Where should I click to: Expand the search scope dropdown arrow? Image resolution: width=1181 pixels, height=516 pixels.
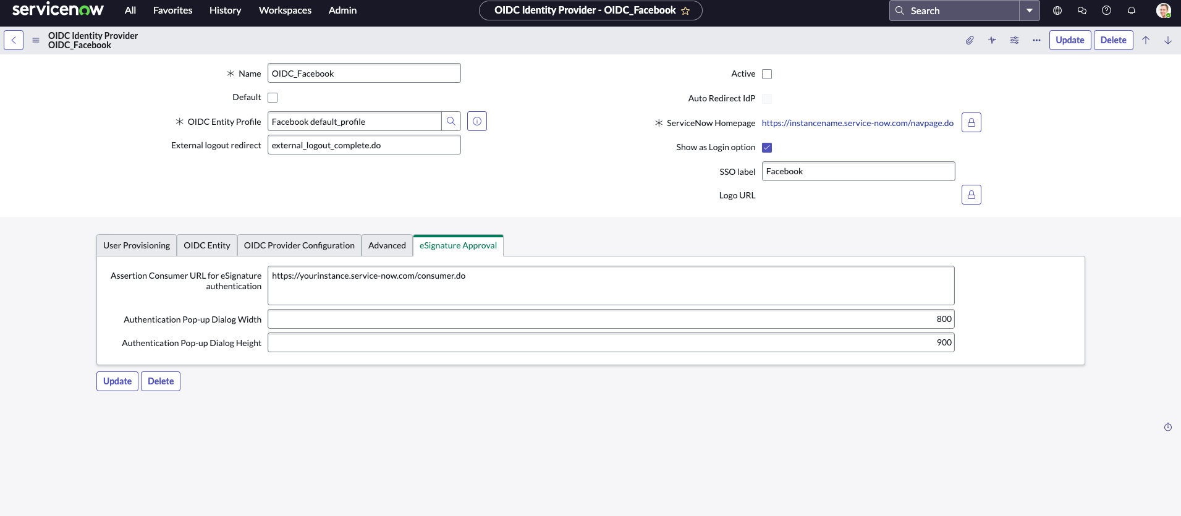1030,11
